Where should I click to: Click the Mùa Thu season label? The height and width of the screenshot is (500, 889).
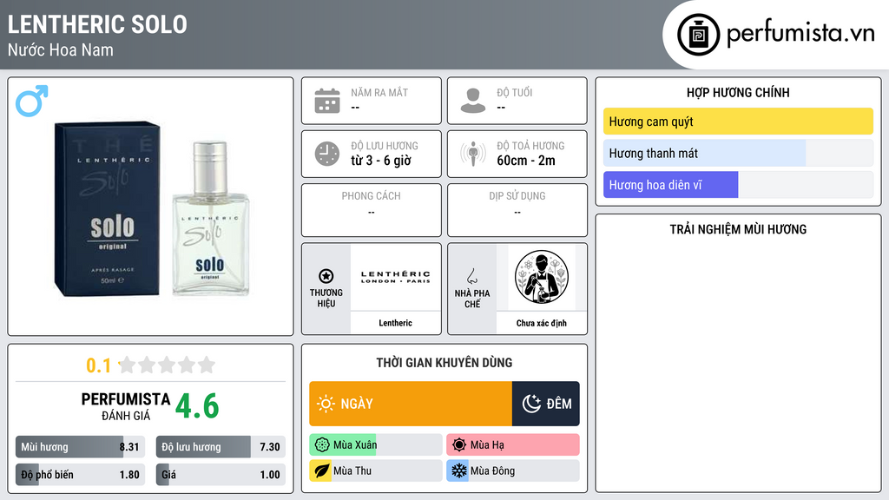coord(352,470)
